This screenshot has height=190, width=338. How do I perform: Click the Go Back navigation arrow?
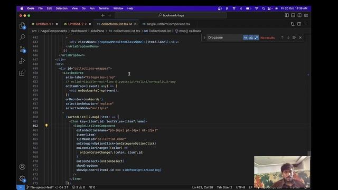coord(103,15)
